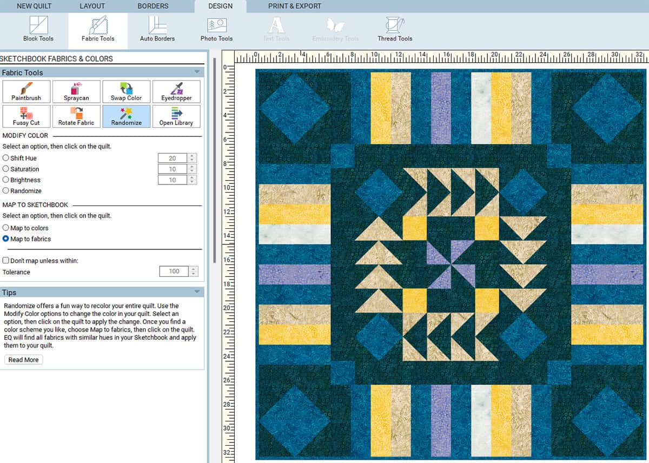Adjust the Brightness value stepper
649x463 pixels.
(x=193, y=180)
